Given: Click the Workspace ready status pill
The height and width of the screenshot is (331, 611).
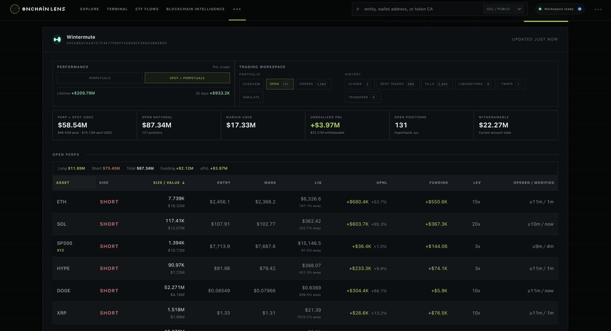Looking at the screenshot, I should [x=560, y=9].
